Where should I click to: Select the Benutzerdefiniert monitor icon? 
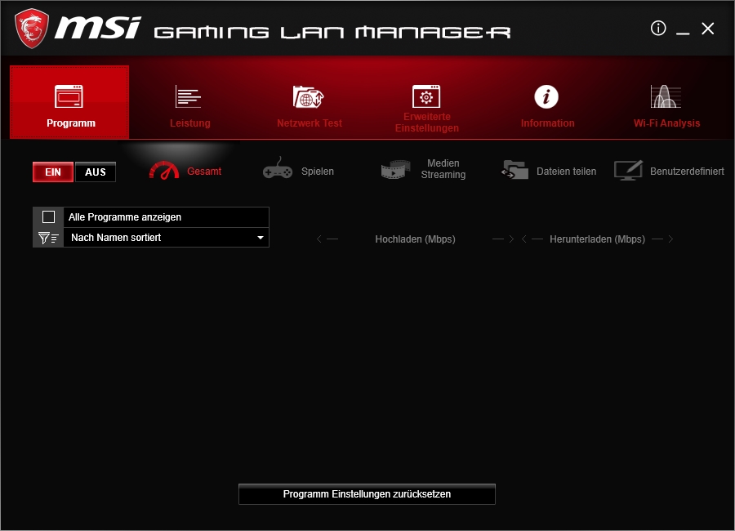(629, 171)
